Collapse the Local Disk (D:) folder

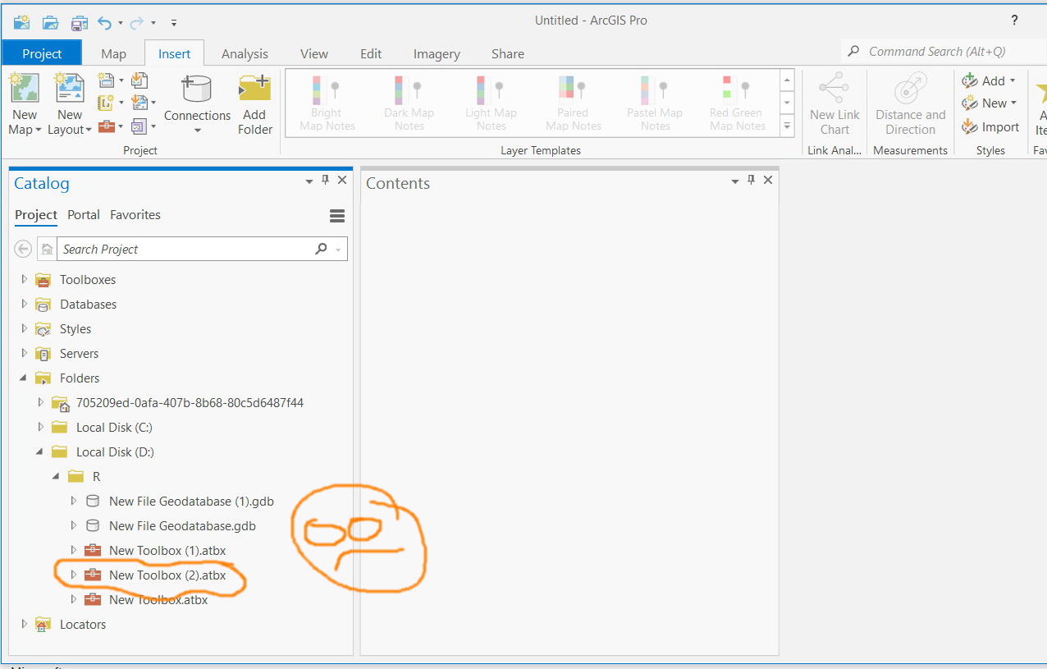pos(40,452)
